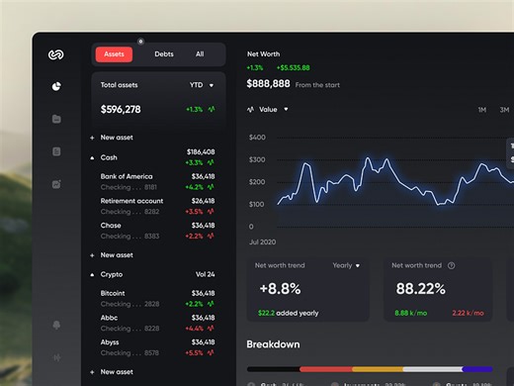Screen dimensions: 514x386
Task: Click the +$5,535.88 net worth gain
Action: (294, 68)
